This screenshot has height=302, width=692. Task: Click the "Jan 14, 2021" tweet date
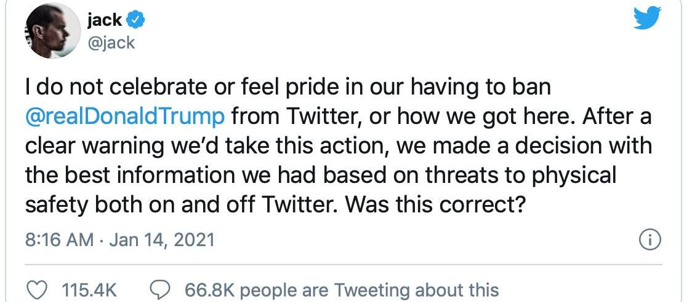162,239
